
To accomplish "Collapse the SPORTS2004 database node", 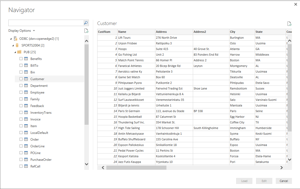I will click(x=13, y=45).
